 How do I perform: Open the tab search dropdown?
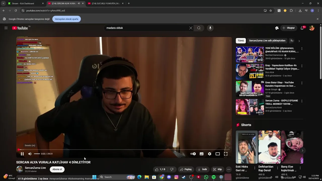[x=3, y=4]
